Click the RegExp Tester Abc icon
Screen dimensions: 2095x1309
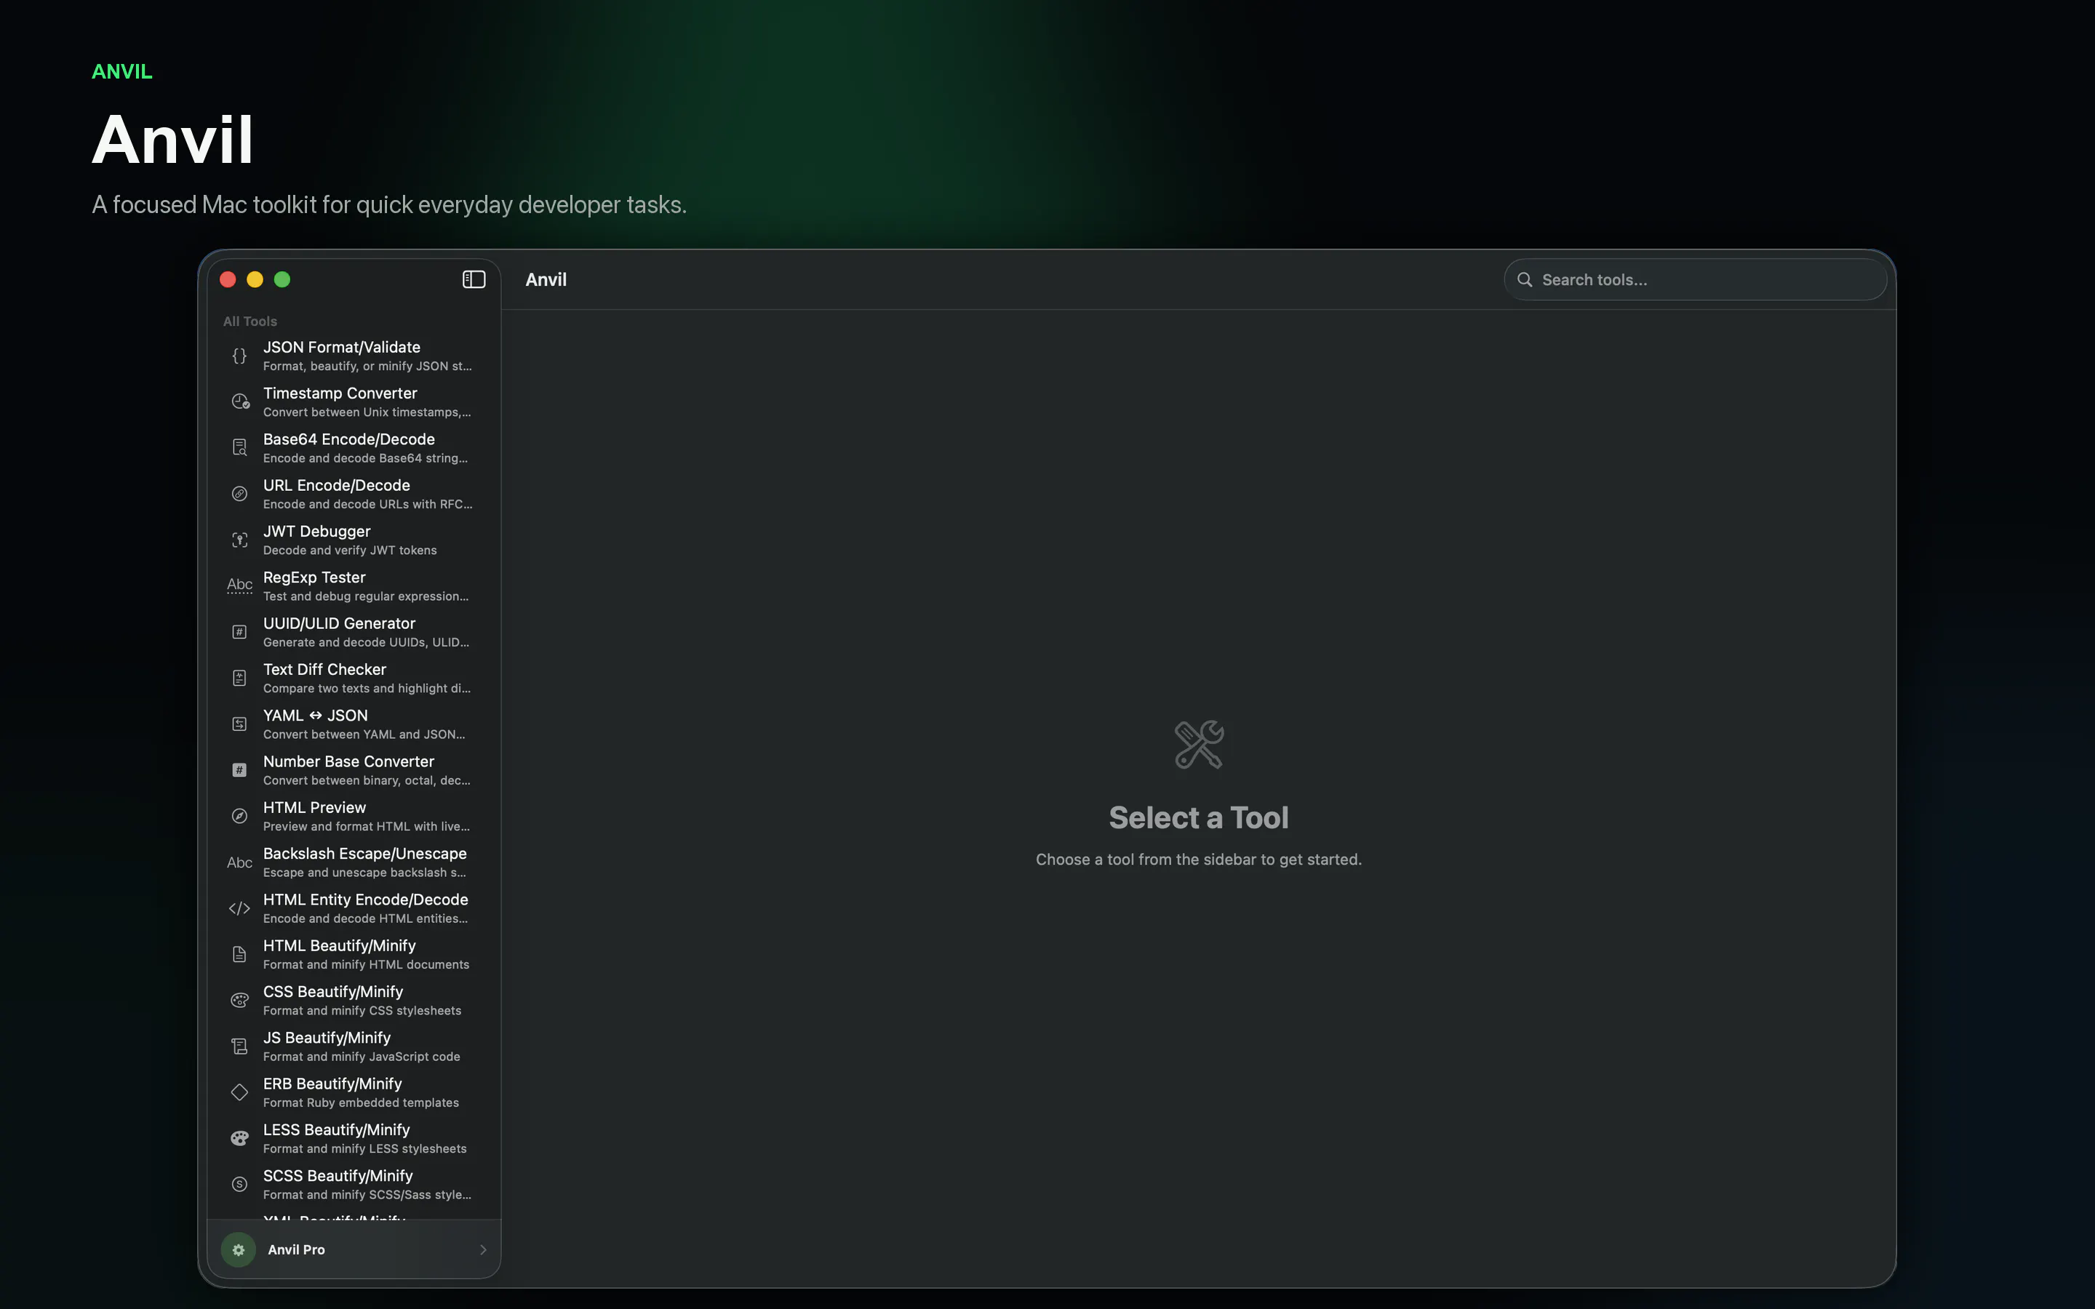[x=240, y=586]
